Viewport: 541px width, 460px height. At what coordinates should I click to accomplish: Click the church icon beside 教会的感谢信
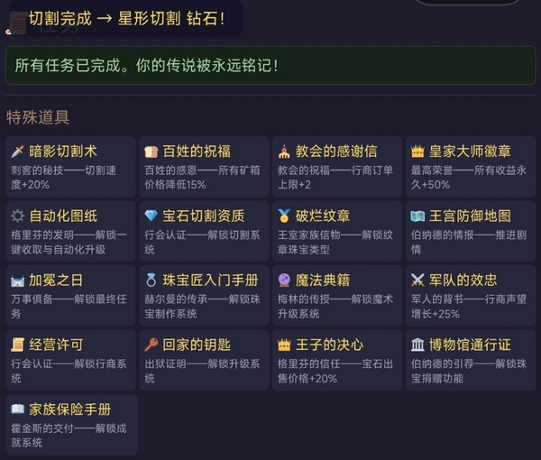(x=284, y=152)
